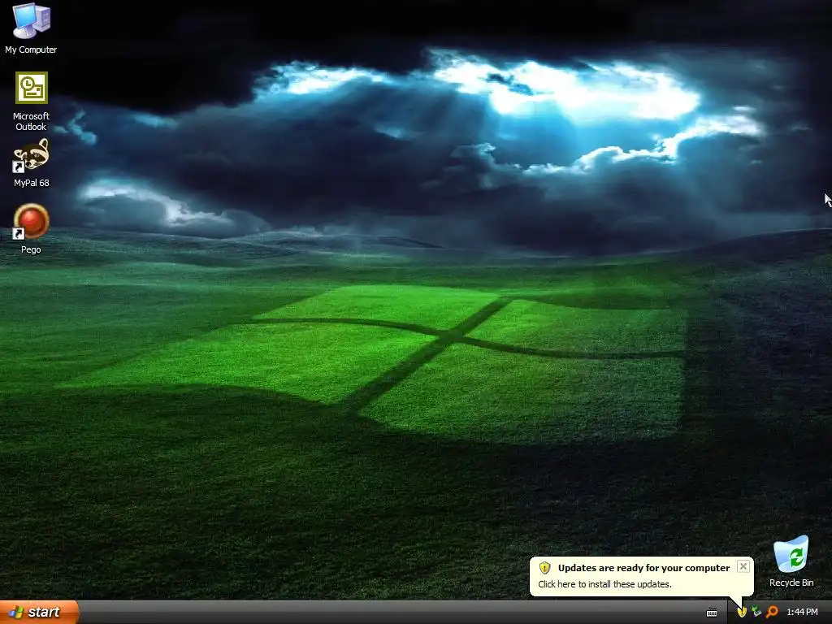Click 'Click here to install these updates' text

pyautogui.click(x=604, y=584)
